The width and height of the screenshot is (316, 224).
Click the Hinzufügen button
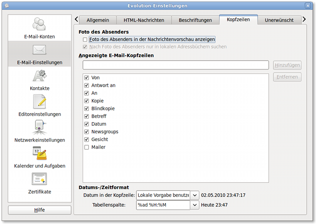click(287, 65)
